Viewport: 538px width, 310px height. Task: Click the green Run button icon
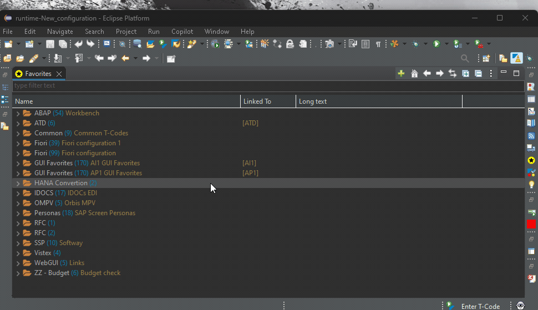click(437, 44)
